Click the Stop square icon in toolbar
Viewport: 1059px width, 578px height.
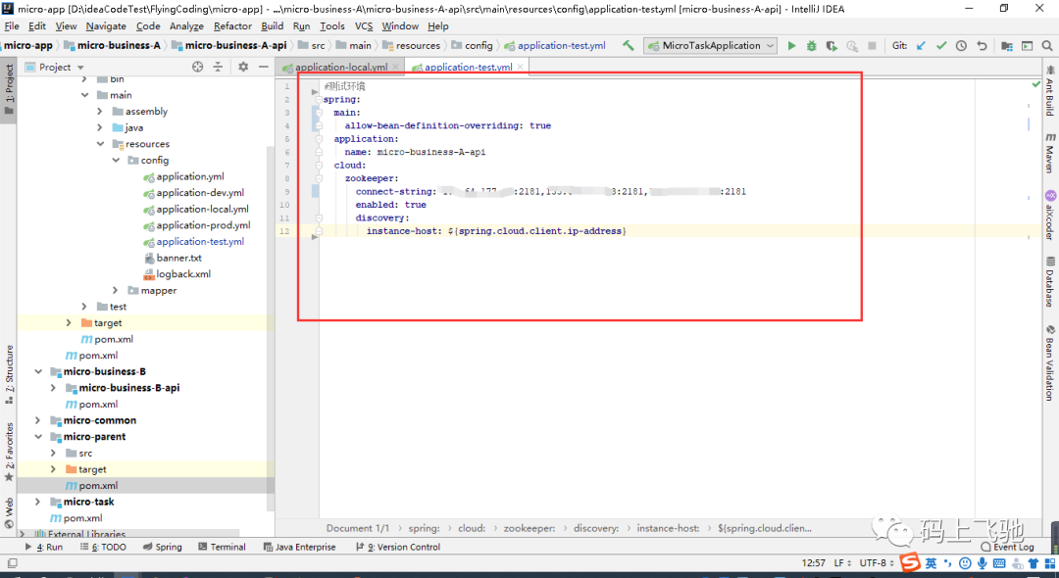point(872,46)
